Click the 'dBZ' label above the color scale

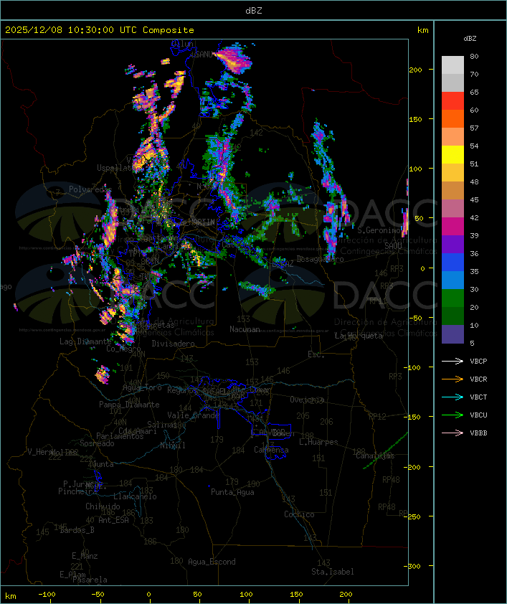pyautogui.click(x=470, y=39)
